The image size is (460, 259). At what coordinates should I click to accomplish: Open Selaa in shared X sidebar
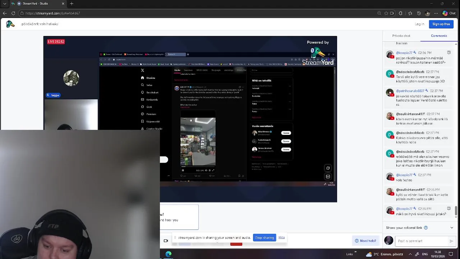147,85
